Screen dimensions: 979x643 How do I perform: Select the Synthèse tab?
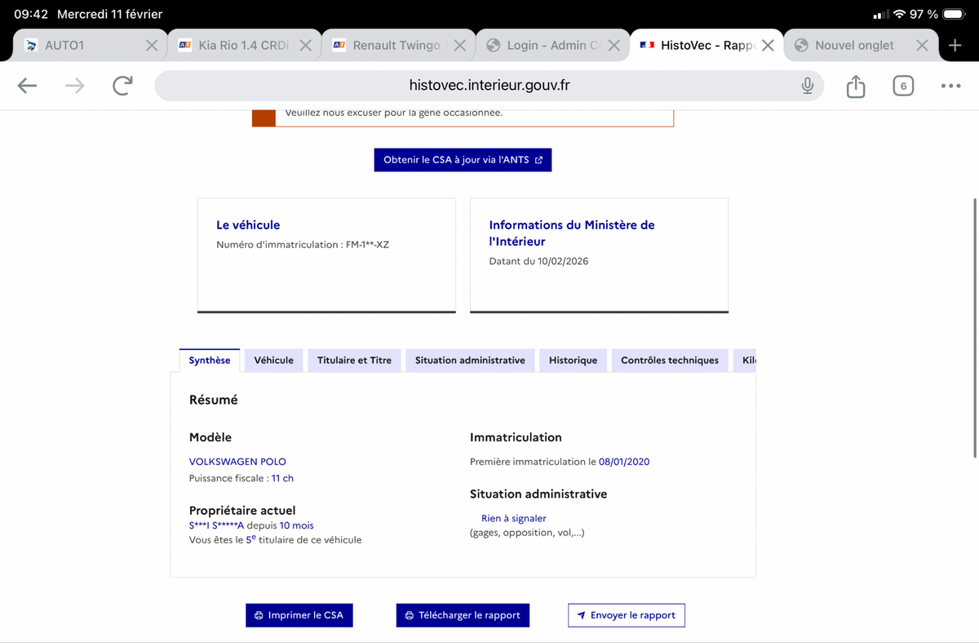tap(210, 360)
